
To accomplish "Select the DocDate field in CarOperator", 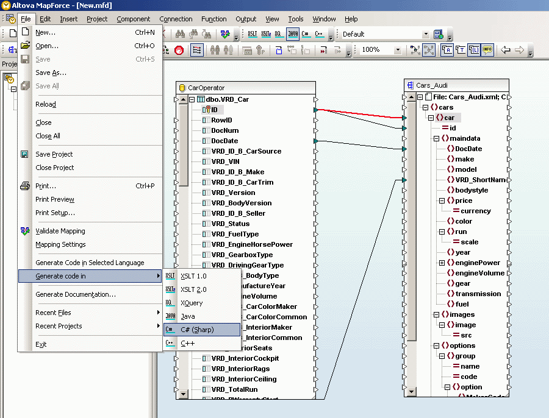I will (224, 141).
